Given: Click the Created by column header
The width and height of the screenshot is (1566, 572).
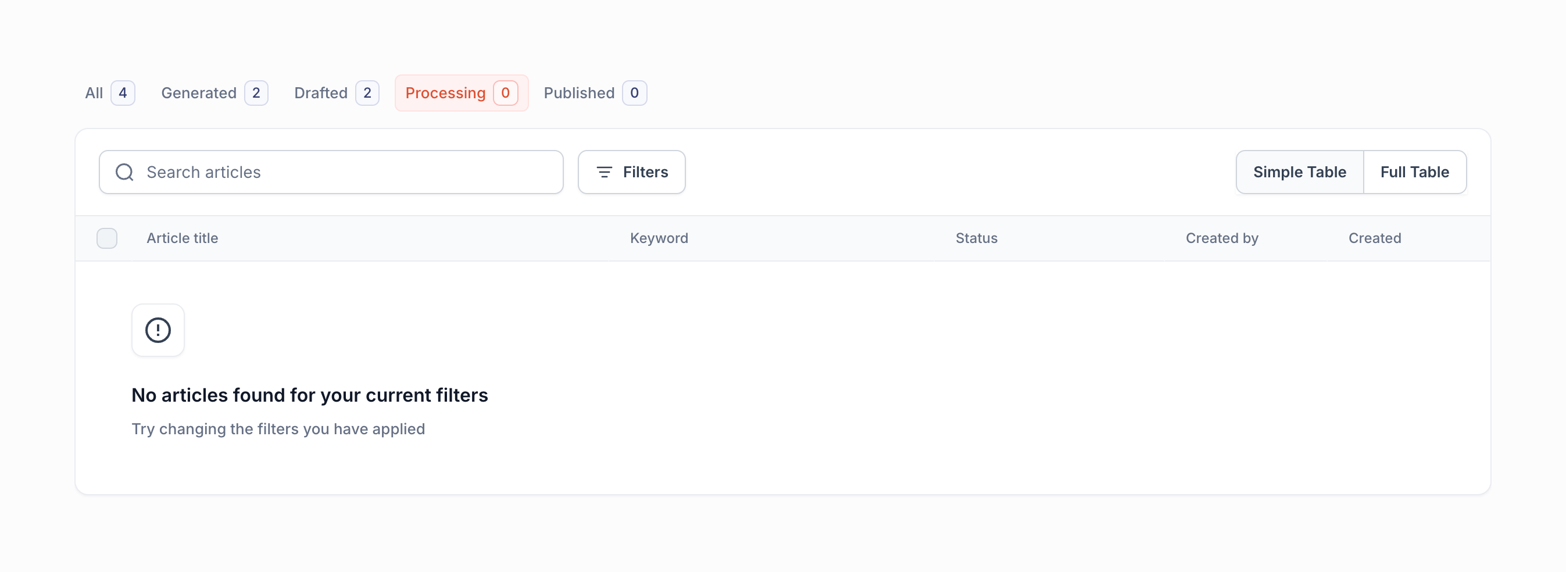Looking at the screenshot, I should (x=1222, y=238).
